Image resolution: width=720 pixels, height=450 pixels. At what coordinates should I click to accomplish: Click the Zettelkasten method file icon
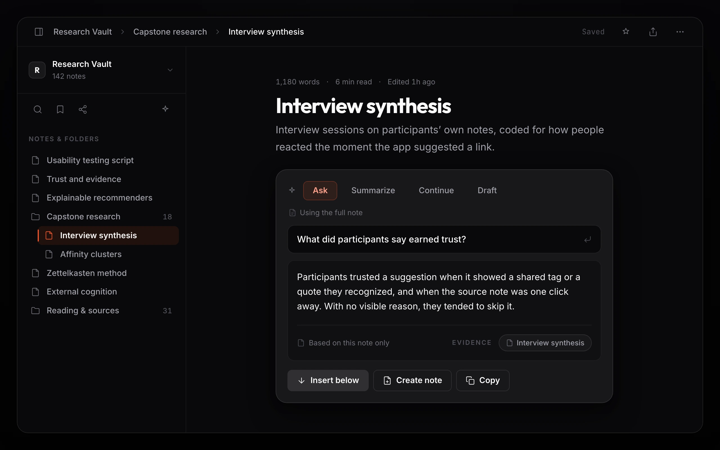(x=35, y=273)
